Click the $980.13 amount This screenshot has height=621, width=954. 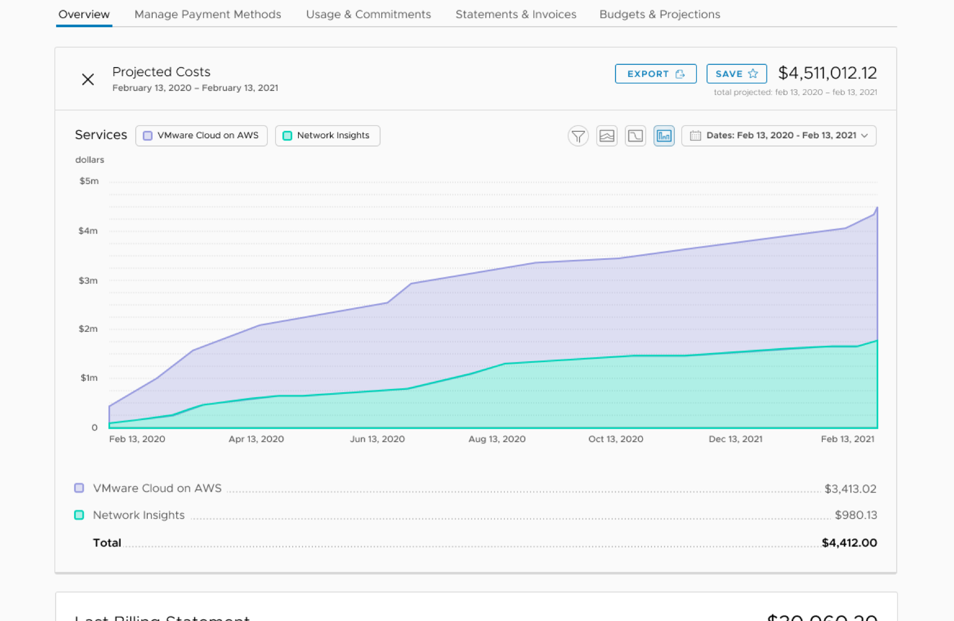tap(856, 515)
